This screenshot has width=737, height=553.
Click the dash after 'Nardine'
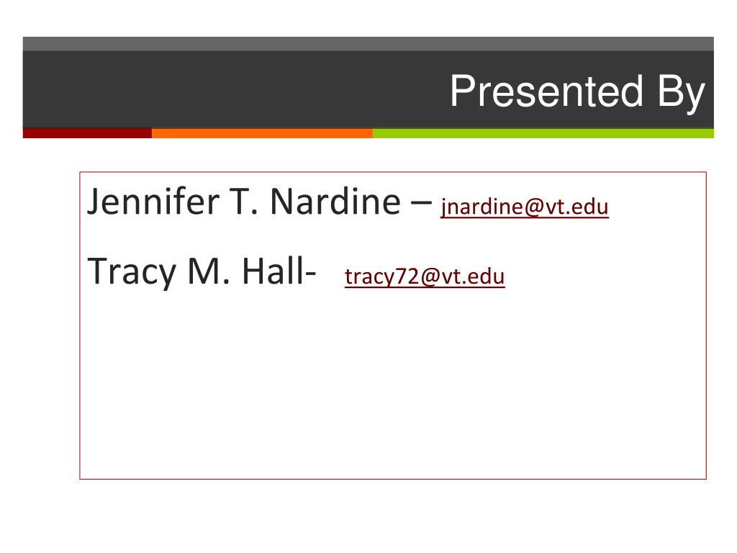coord(421,203)
